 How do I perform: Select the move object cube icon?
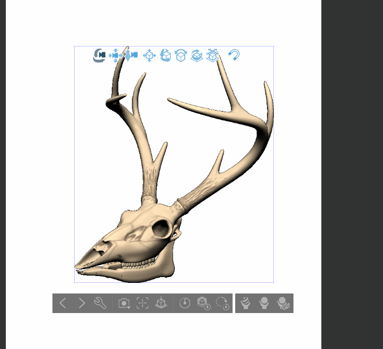149,56
